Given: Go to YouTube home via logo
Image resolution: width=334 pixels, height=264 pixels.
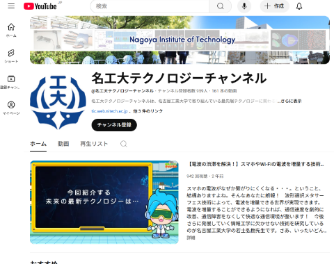Looking at the screenshot, I should click(x=40, y=6).
